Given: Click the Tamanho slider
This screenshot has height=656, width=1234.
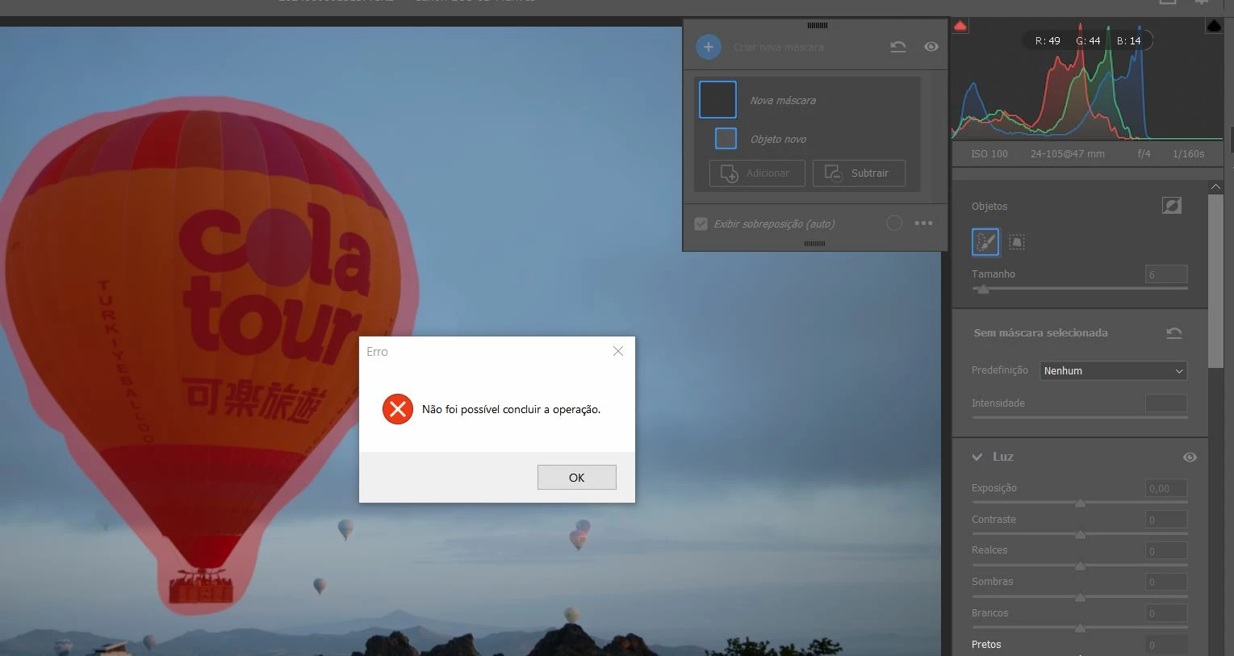Looking at the screenshot, I should coord(1080,288).
